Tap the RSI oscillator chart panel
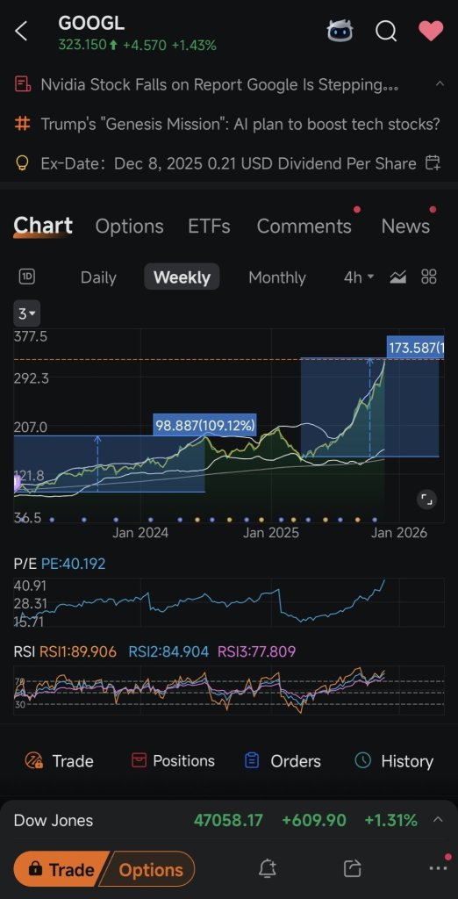The width and height of the screenshot is (458, 899). click(x=229, y=690)
